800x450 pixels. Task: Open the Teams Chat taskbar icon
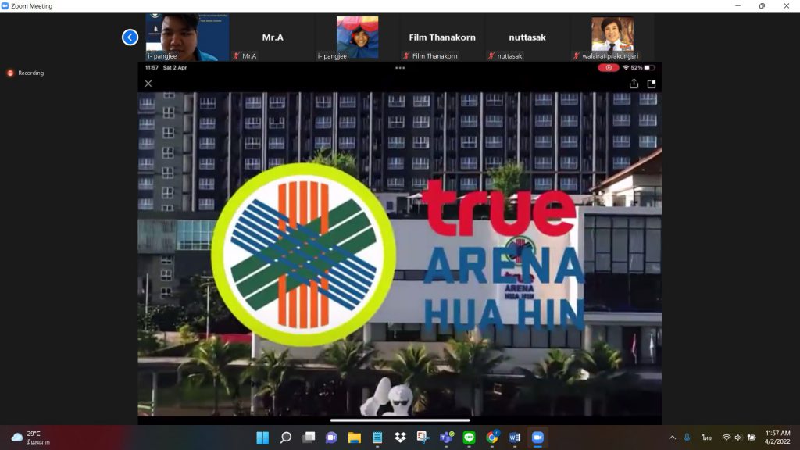click(x=331, y=437)
